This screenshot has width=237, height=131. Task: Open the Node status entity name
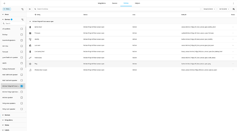coord(38,58)
